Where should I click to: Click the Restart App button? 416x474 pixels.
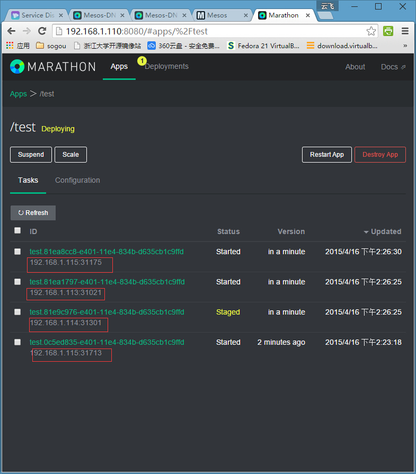pyautogui.click(x=327, y=155)
